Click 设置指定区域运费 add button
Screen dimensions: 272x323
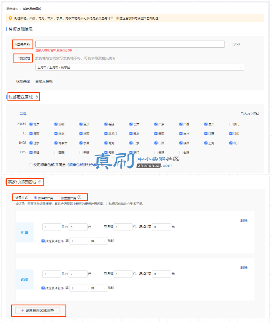(x=38, y=310)
